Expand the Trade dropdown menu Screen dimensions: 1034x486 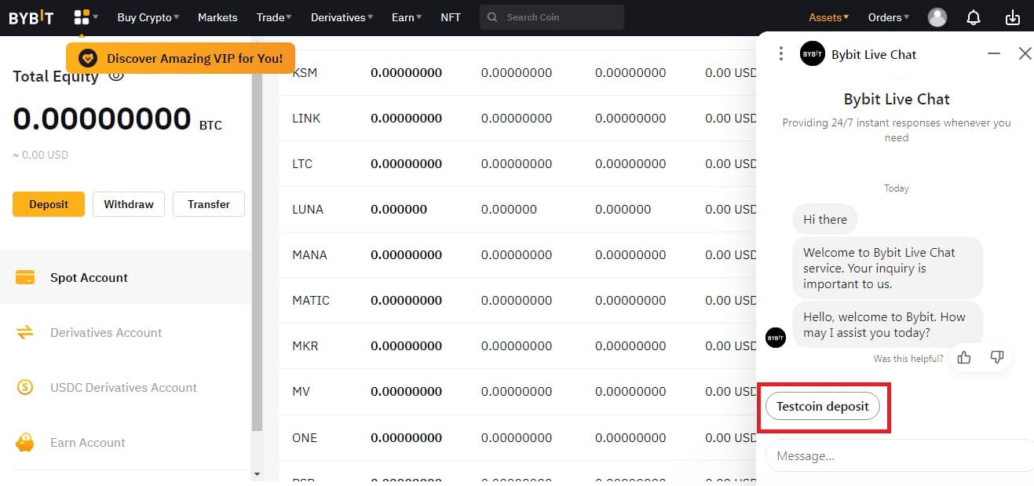(273, 17)
